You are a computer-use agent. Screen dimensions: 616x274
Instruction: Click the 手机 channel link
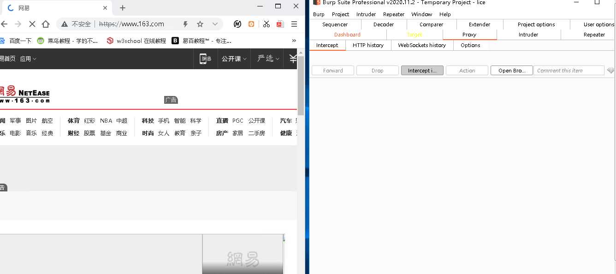[164, 120]
